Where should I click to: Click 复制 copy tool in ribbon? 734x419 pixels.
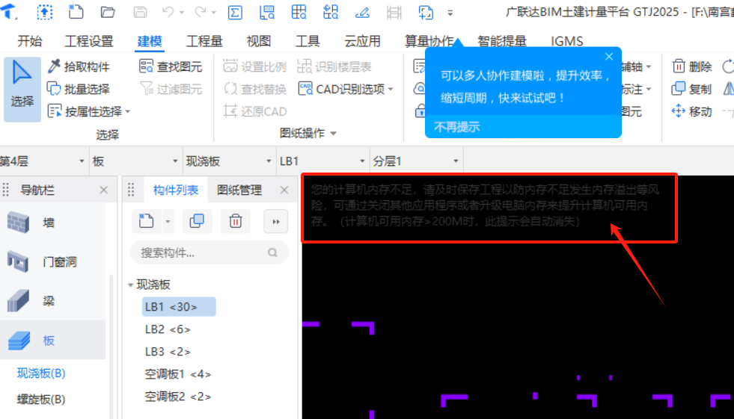click(x=692, y=89)
